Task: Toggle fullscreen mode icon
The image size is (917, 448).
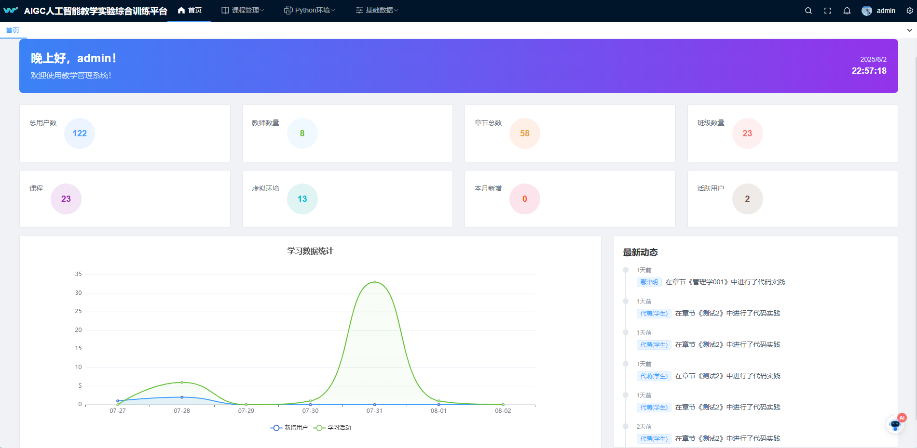Action: [x=828, y=11]
